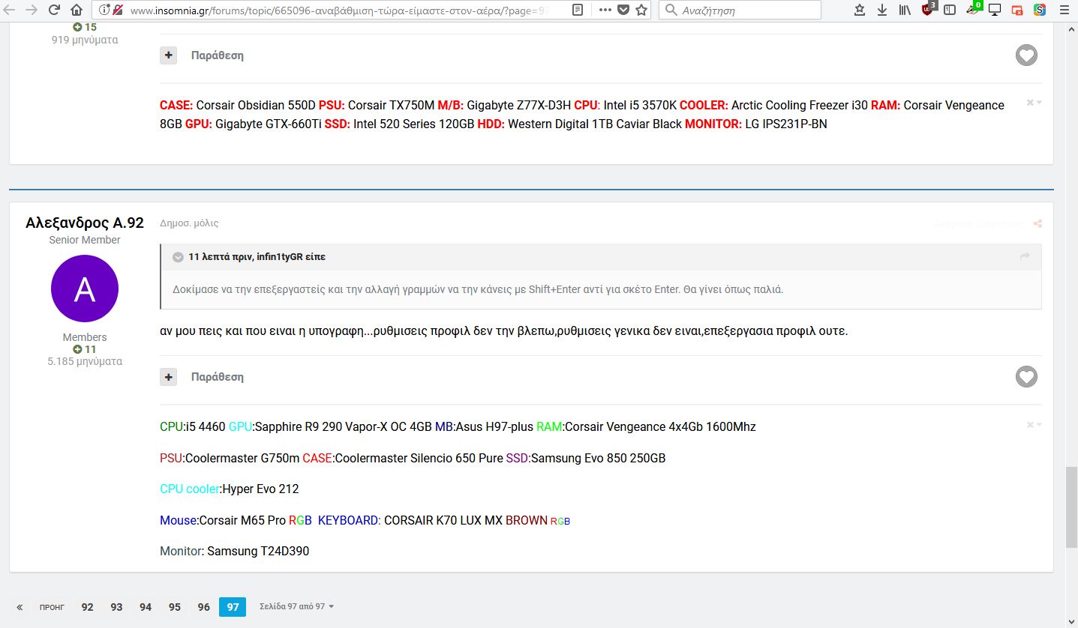Click Senior Member rank text
Screen dimensions: 1078x628
85,240
